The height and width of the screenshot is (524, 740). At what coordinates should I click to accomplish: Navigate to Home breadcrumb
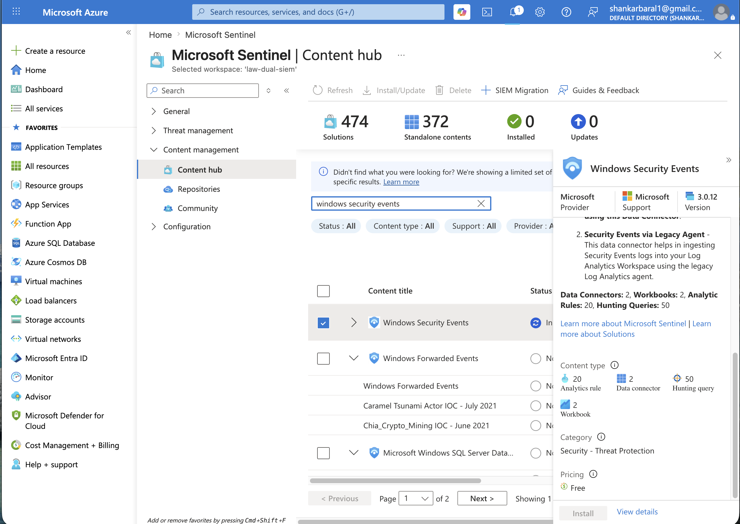(x=160, y=35)
